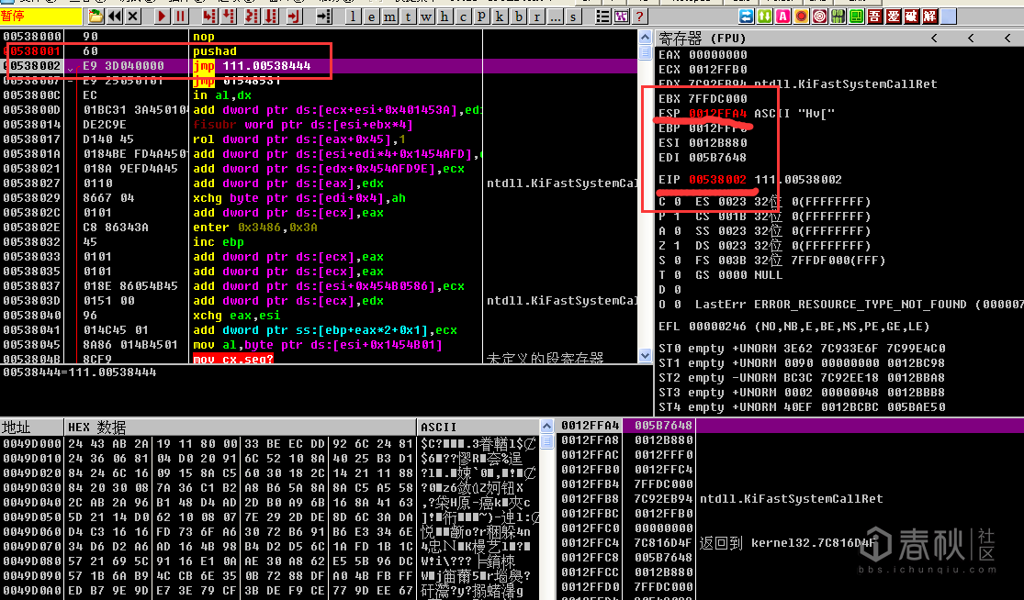Click the green up-down arrows plugin icon
This screenshot has width=1024, height=600.
click(764, 16)
